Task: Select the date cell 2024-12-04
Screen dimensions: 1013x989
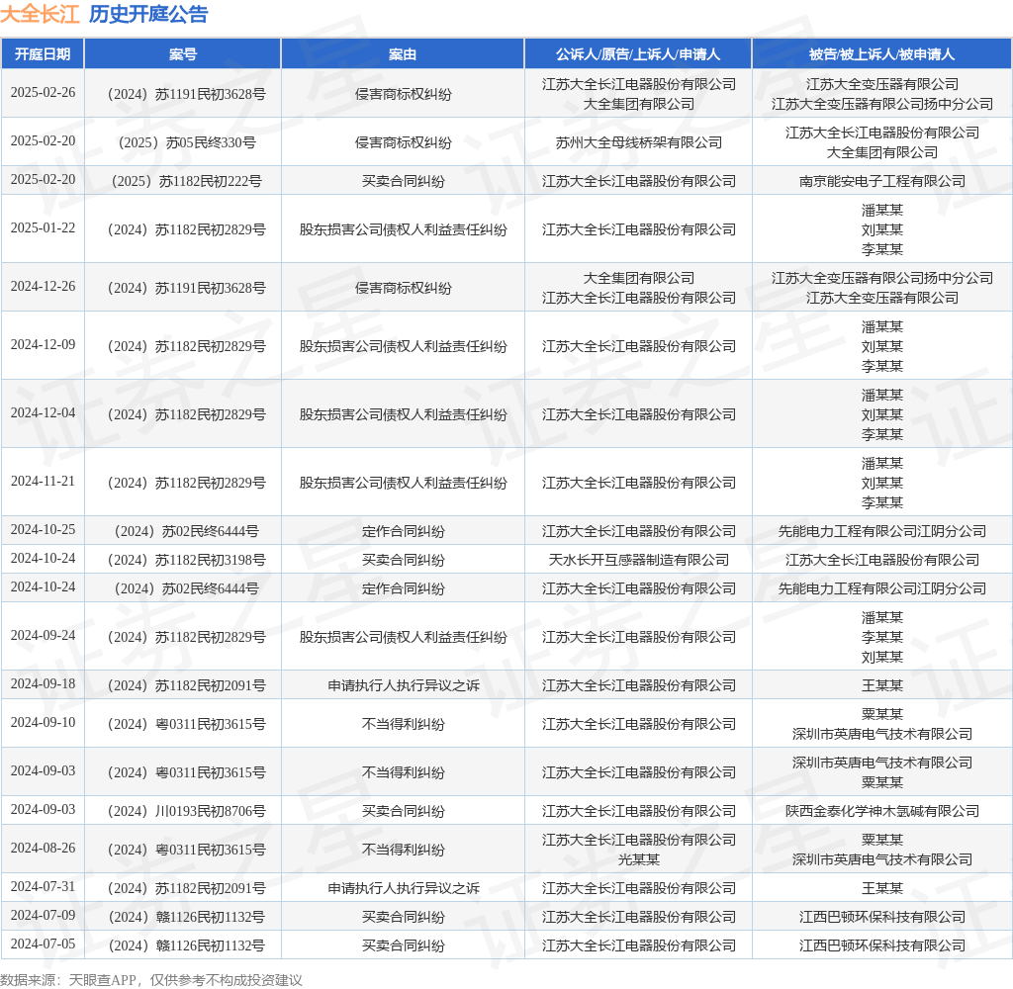Action: point(43,412)
